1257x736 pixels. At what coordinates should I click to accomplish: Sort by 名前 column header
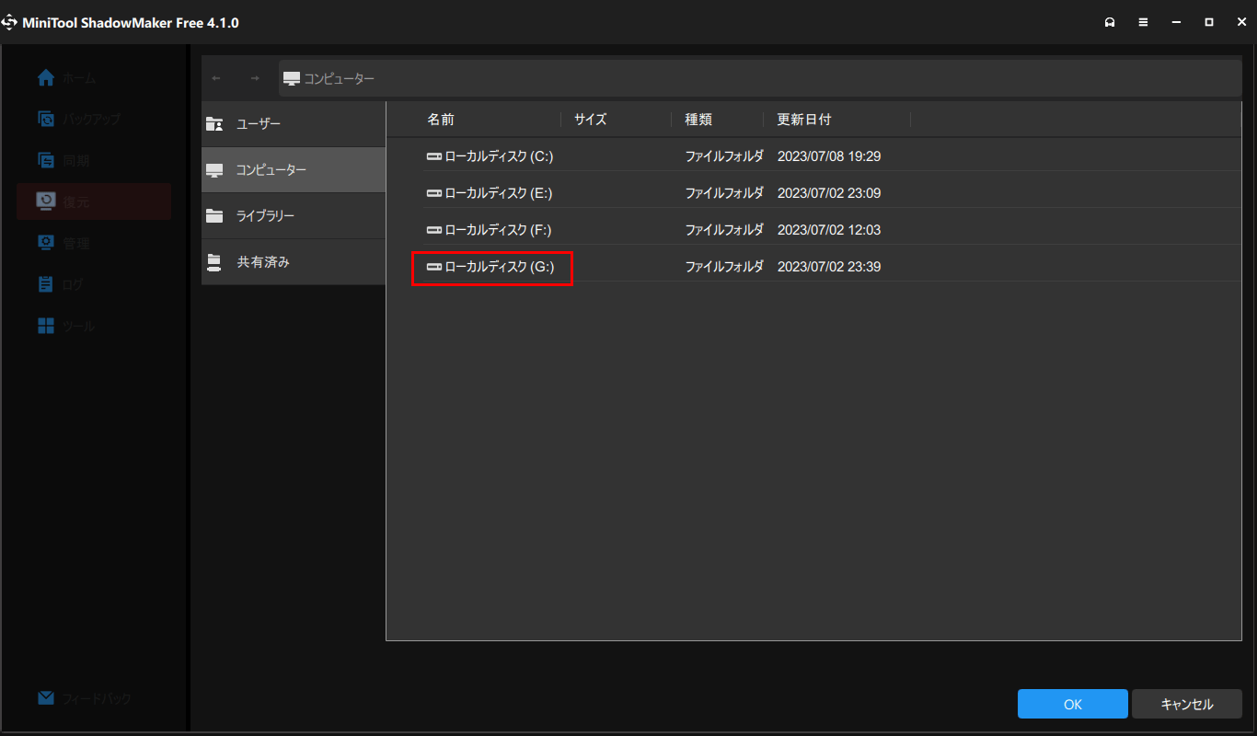tap(441, 120)
